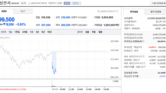The height and width of the screenshot is (93, 166).
Task: Click the 외국인소진율 value 46.69%
Action: click(x=161, y=41)
